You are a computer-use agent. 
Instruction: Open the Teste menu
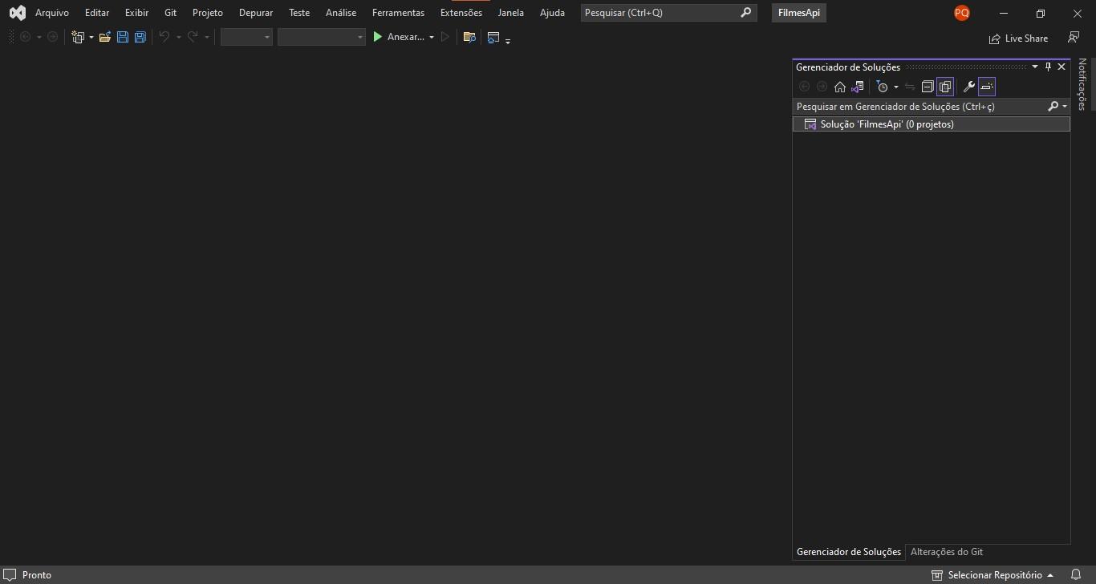pos(299,13)
